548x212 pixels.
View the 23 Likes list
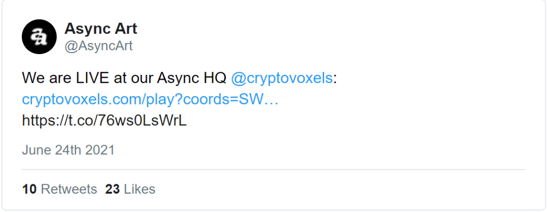pyautogui.click(x=130, y=189)
